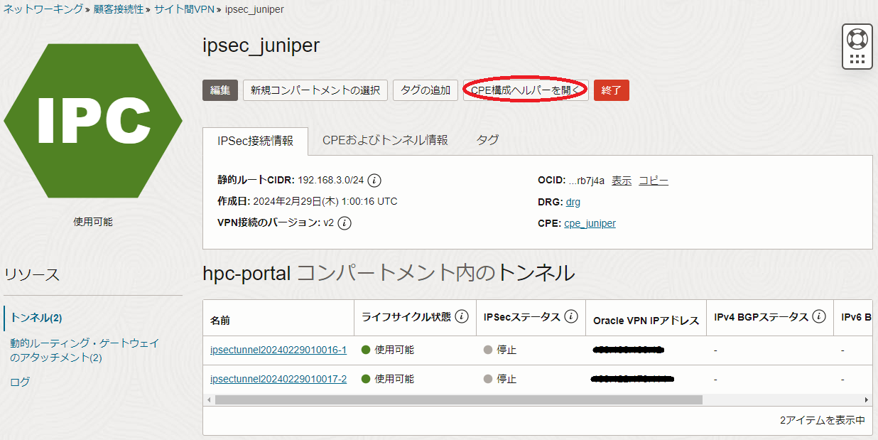This screenshot has height=440, width=878.
Task: Click the green IPC hexagon icon
Action: coord(93,121)
